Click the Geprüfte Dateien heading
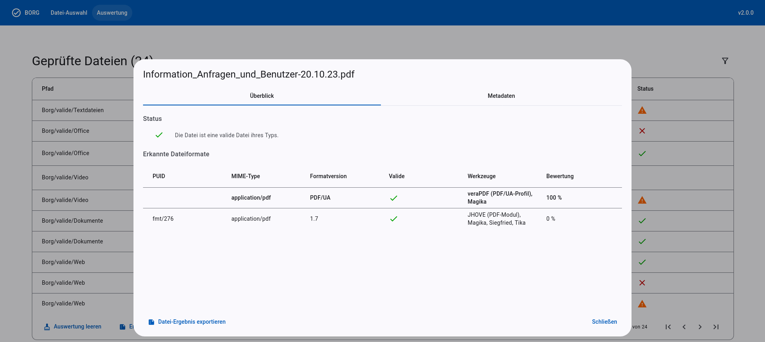Viewport: 765px width, 342px height. tap(92, 61)
